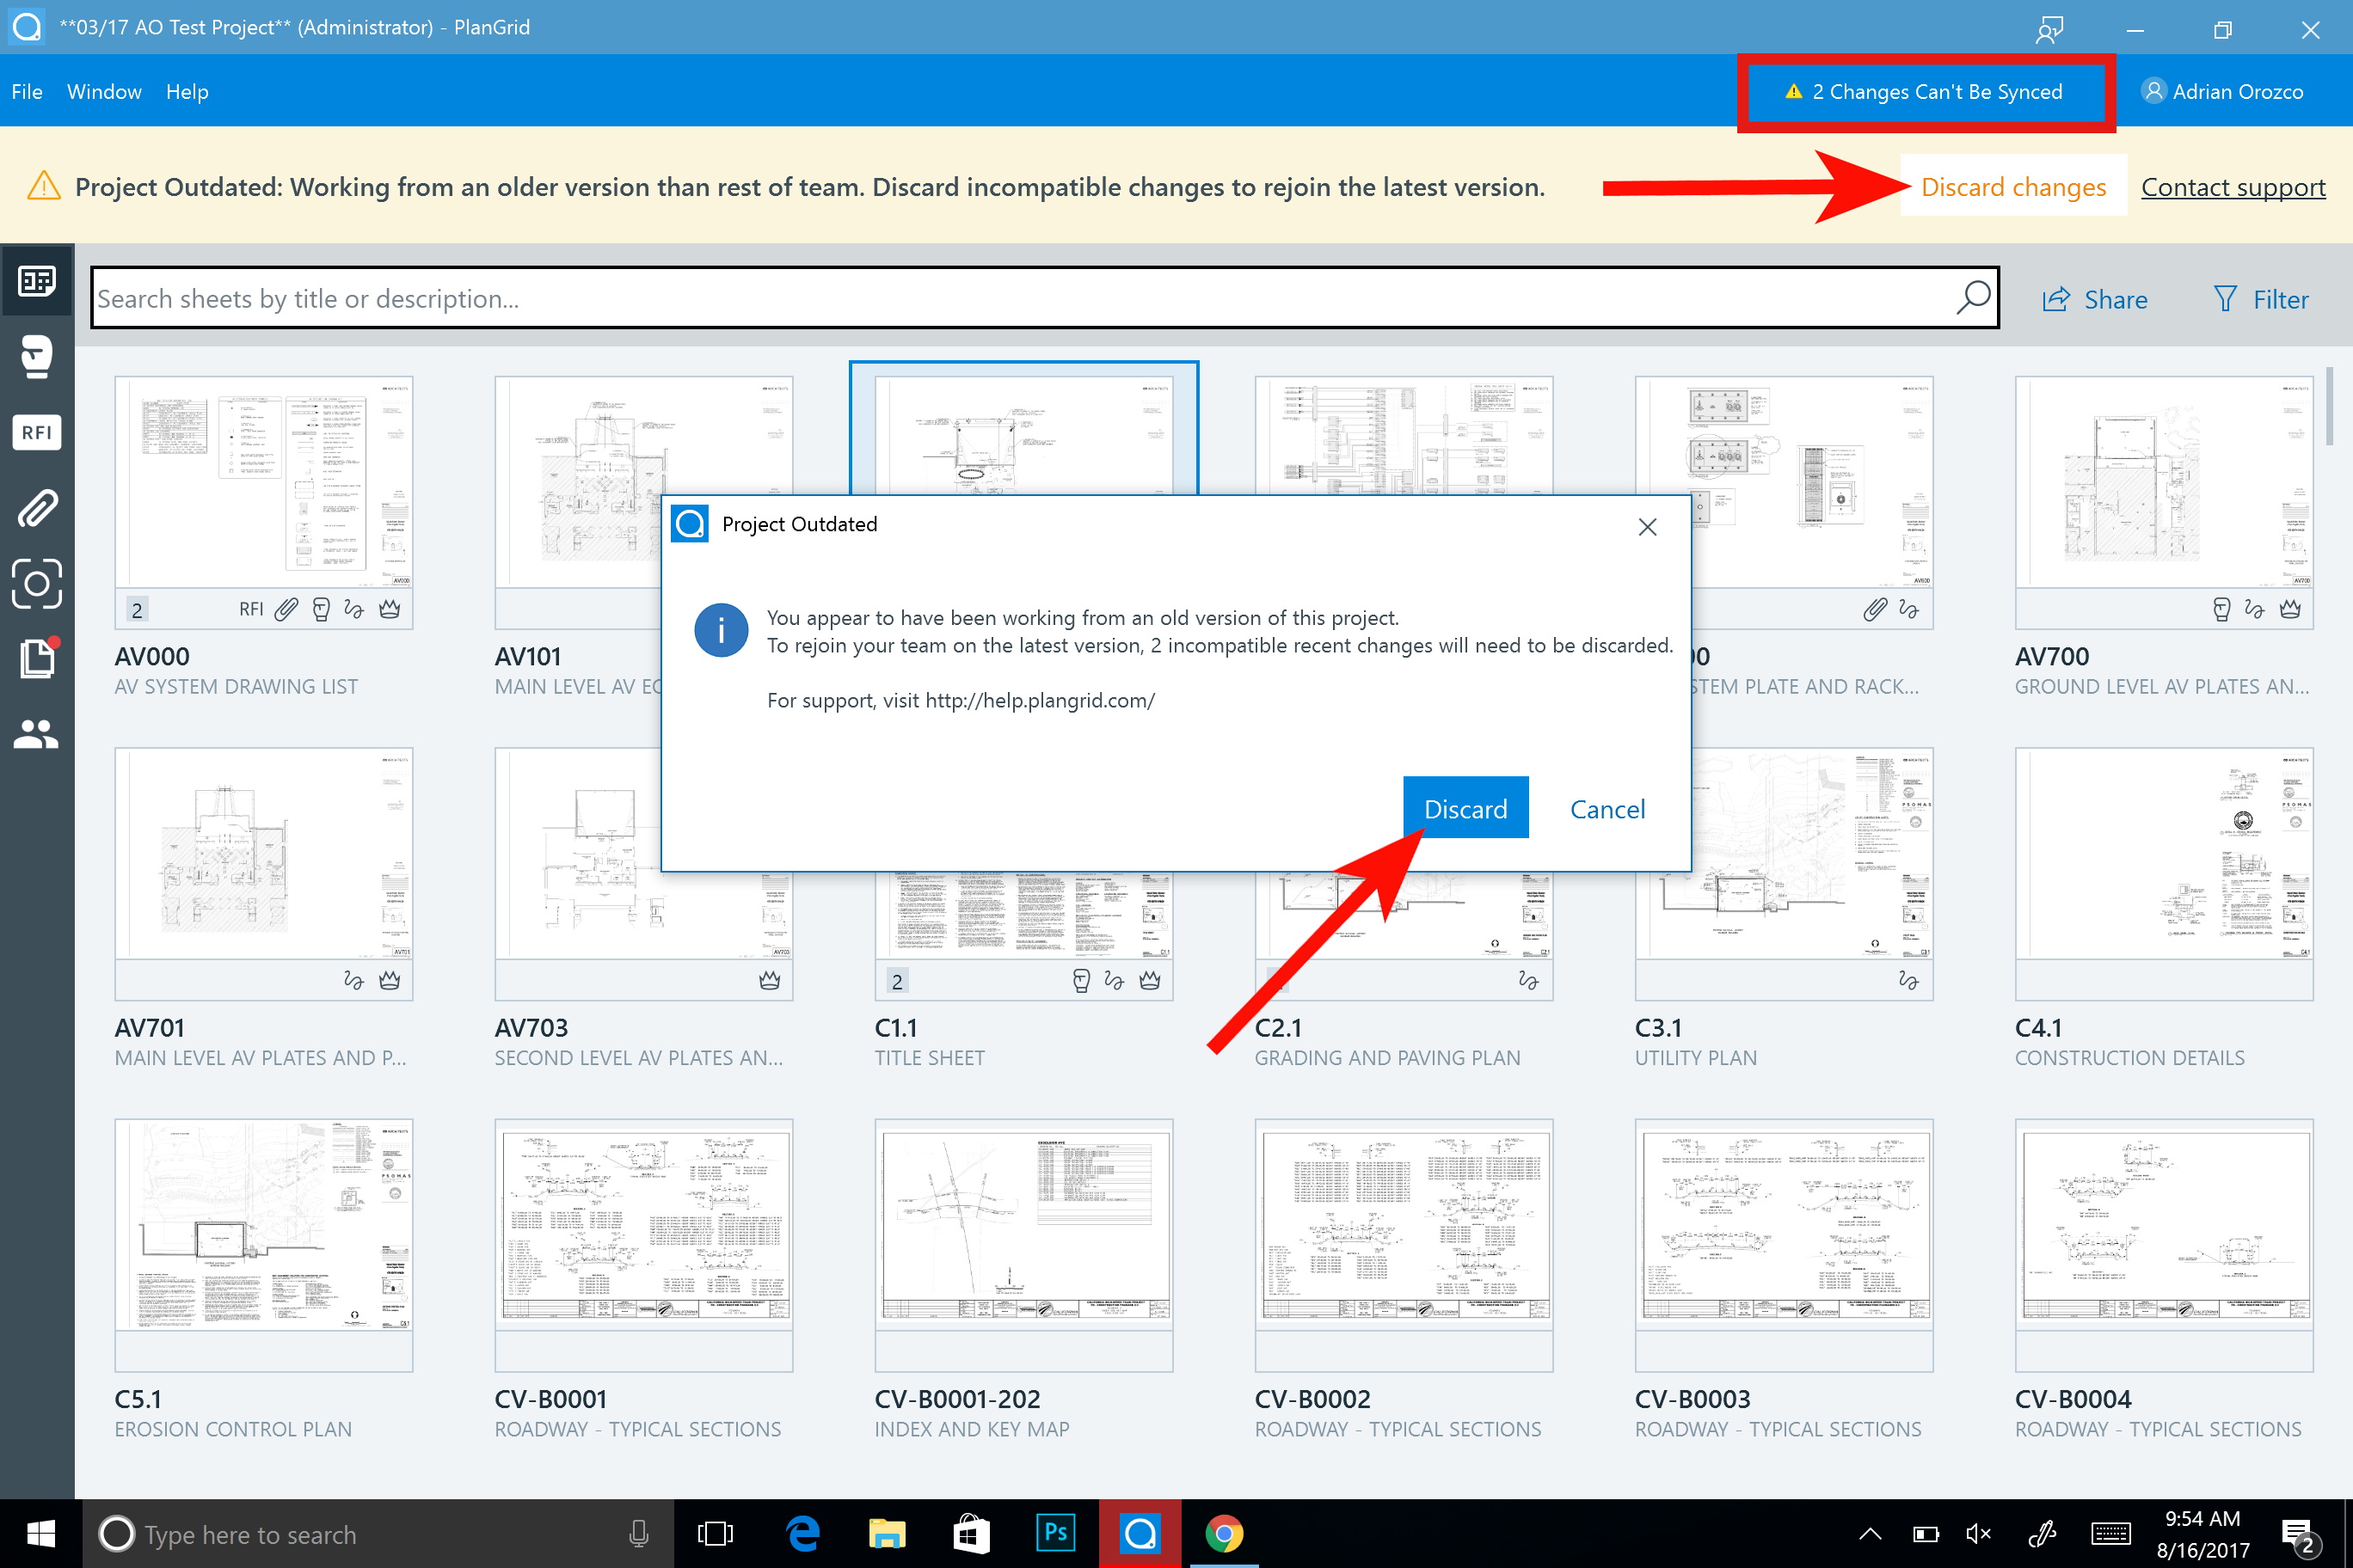Open the RFI section in sidebar
Viewport: 2353px width, 1568px height.
37,432
